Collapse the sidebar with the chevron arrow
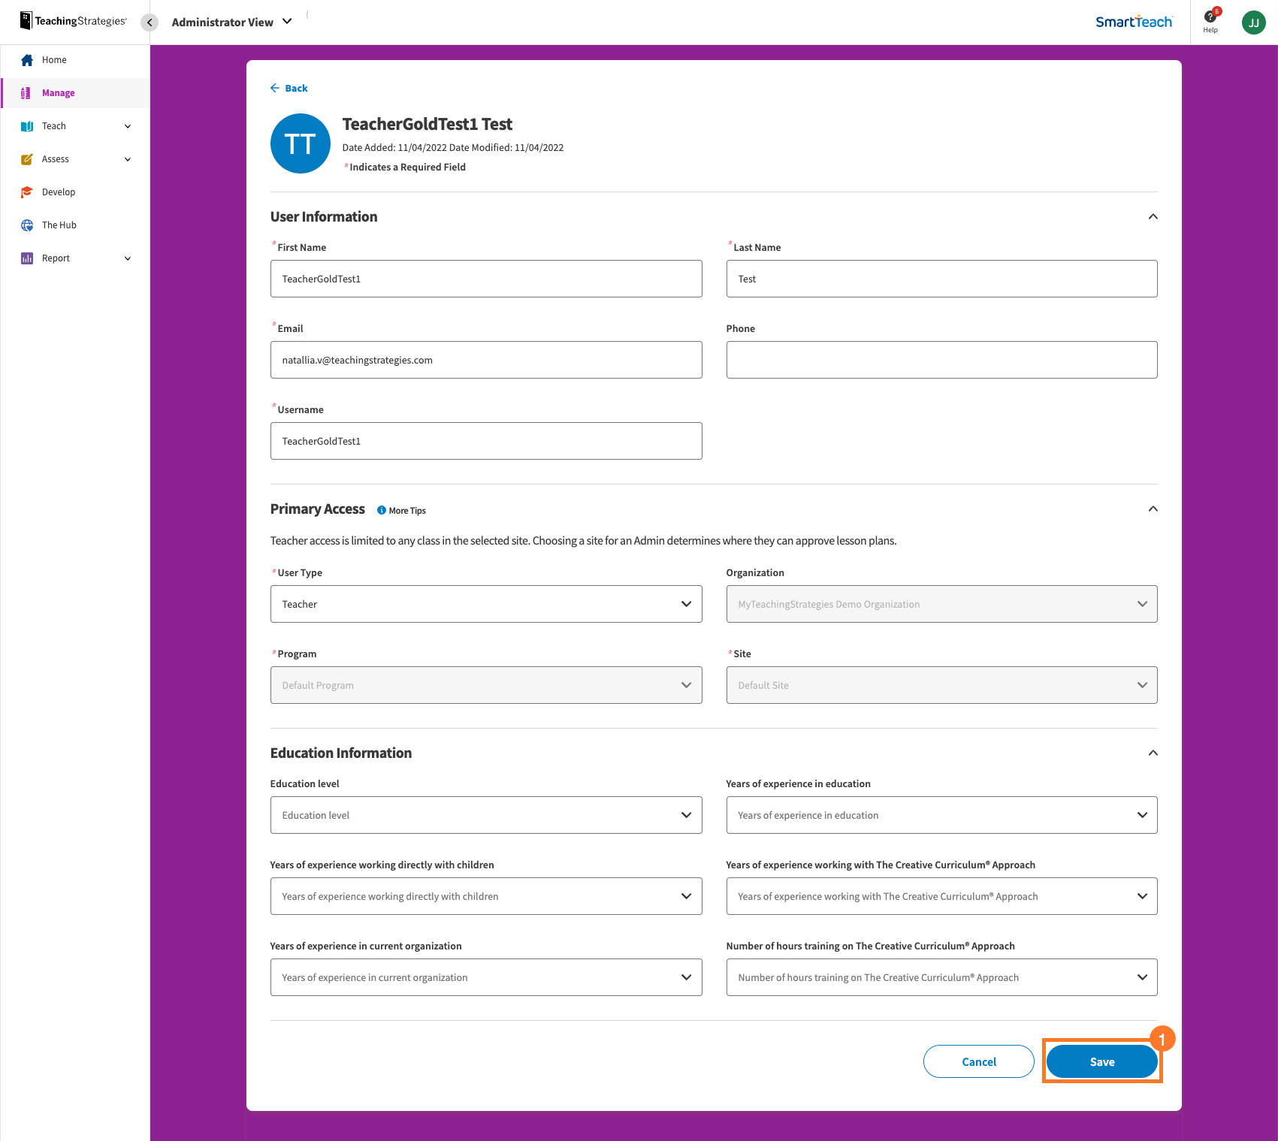Image resolution: width=1278 pixels, height=1141 pixels. (150, 22)
